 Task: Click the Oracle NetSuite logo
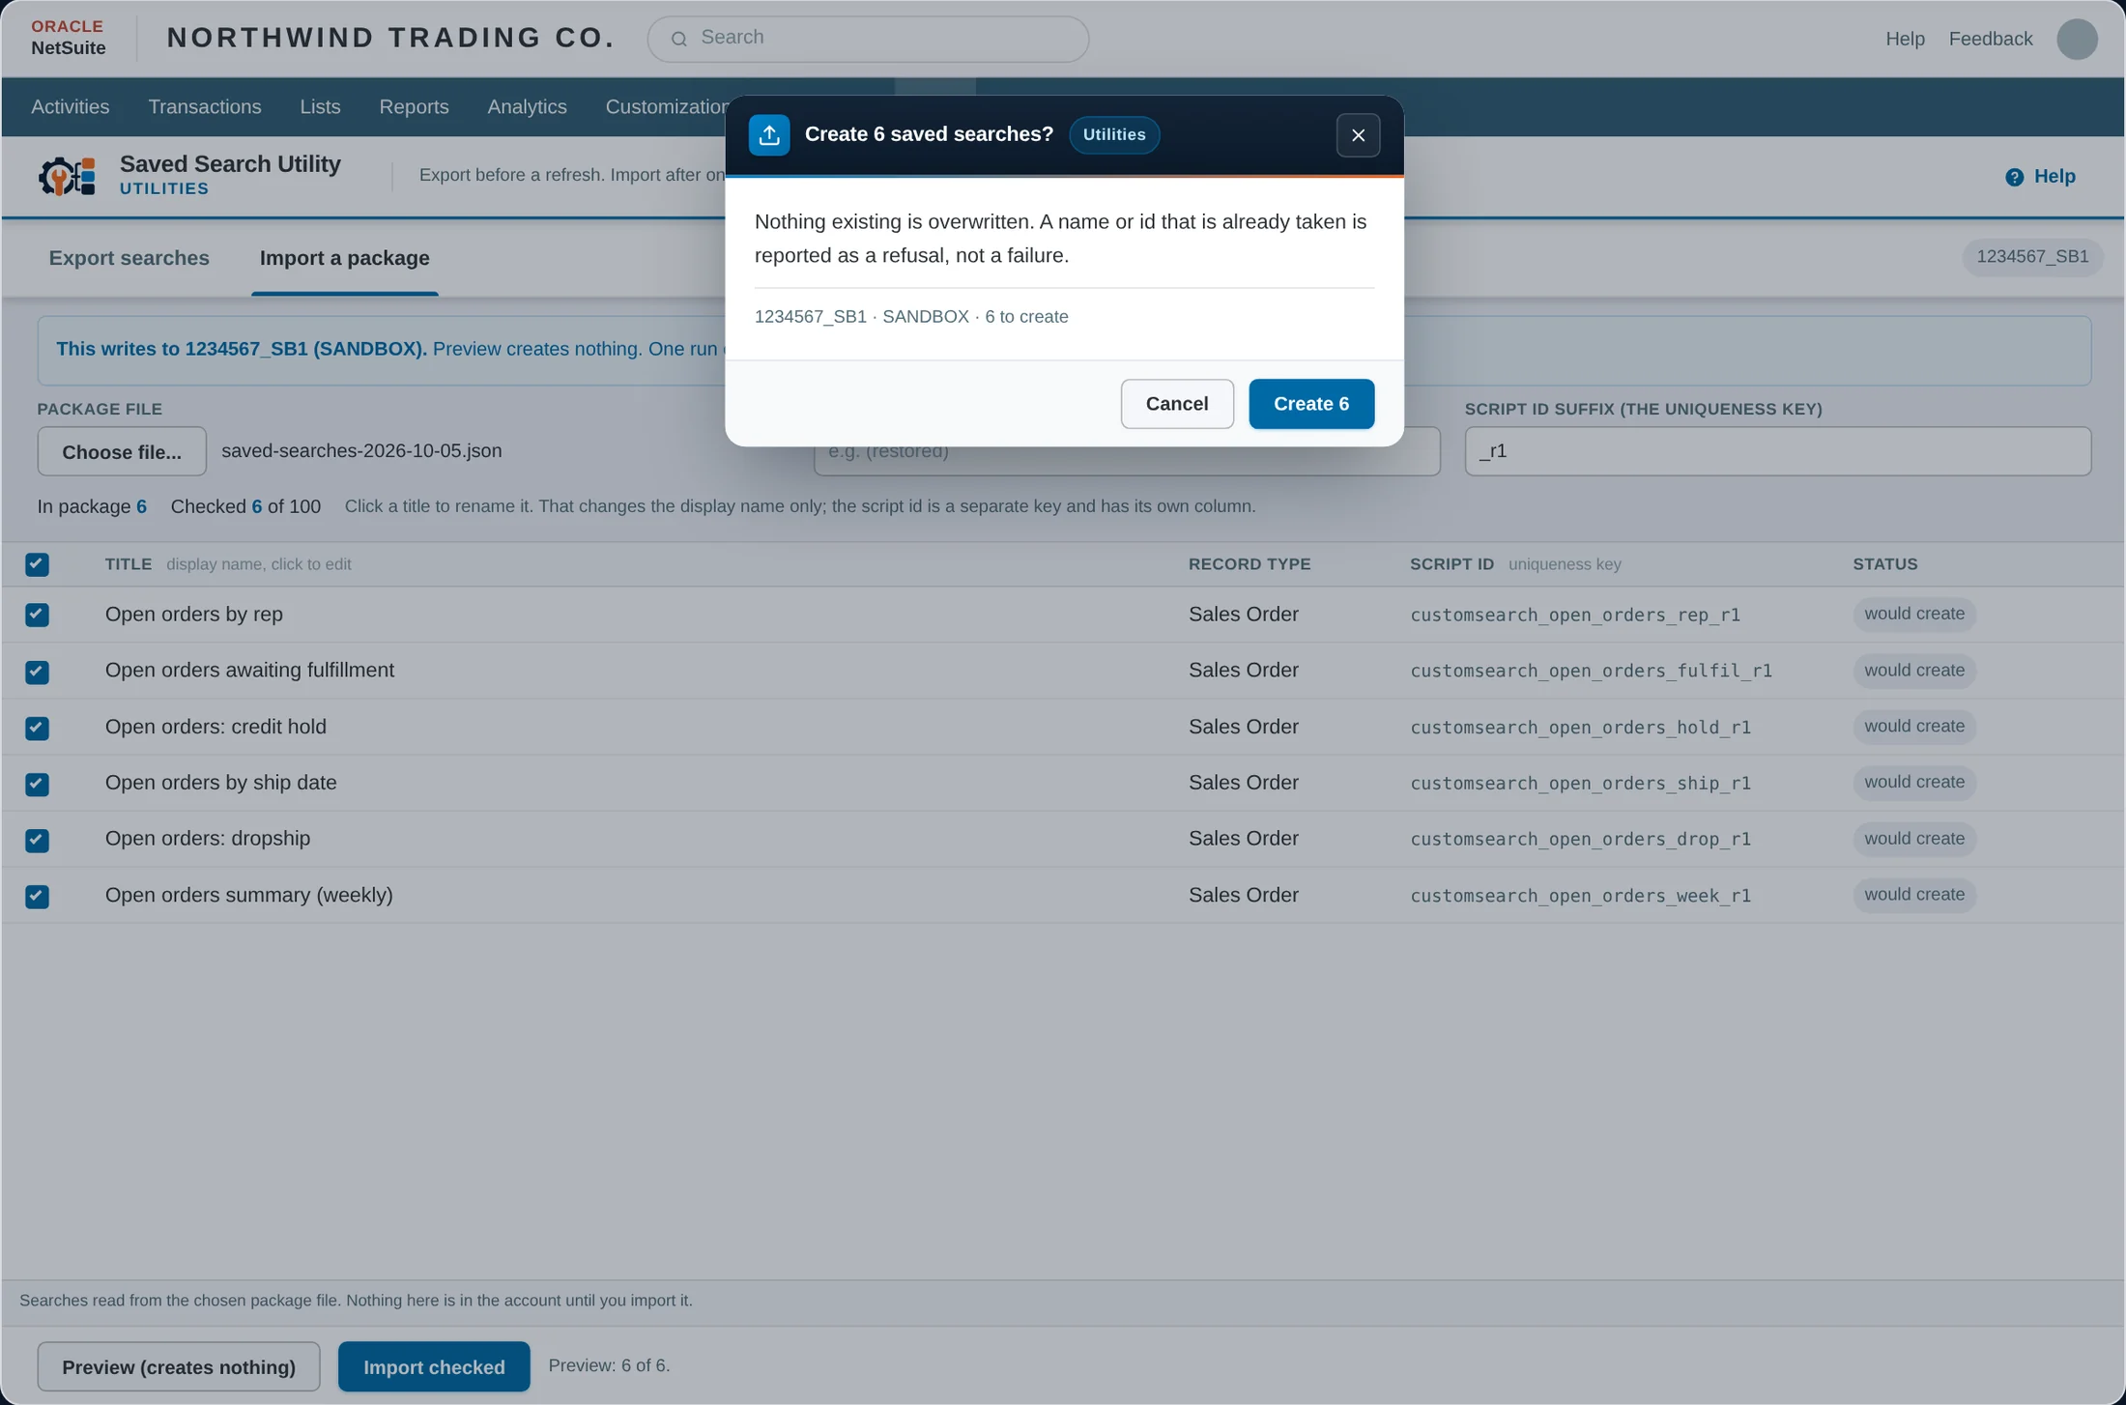[68, 38]
